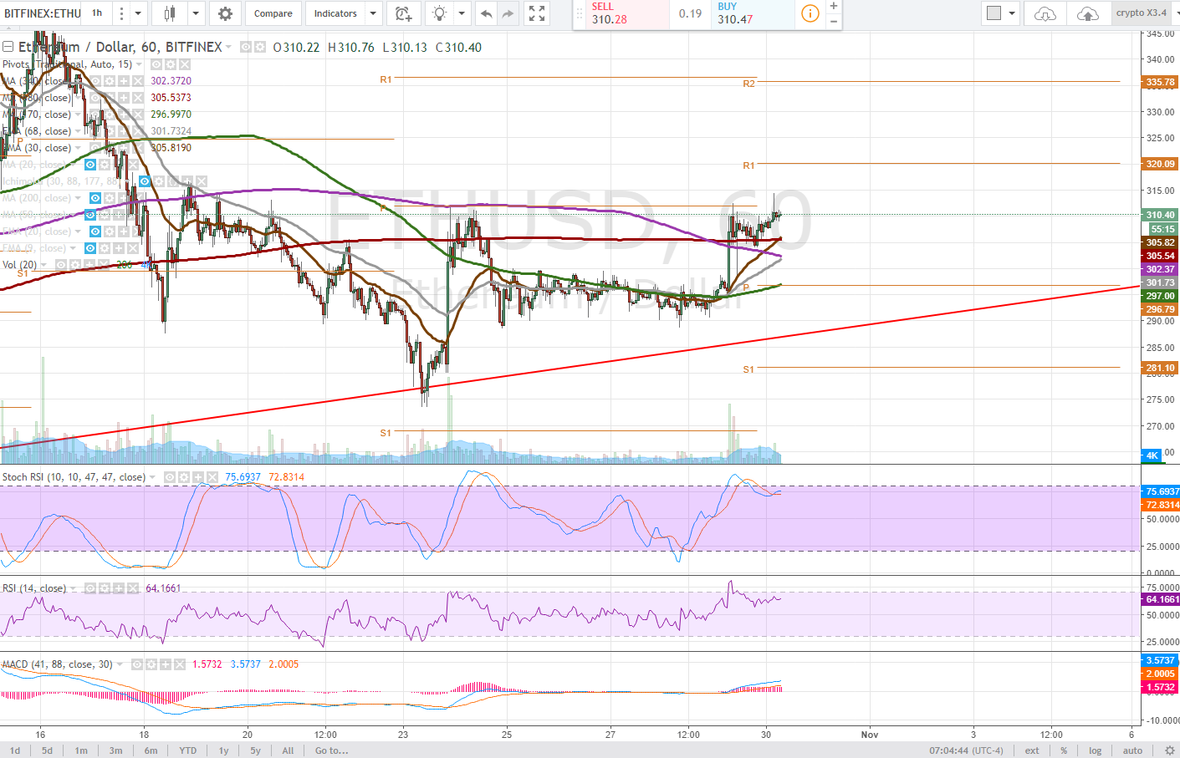1180x758 pixels.
Task: Open the Go to... date dialog
Action: coord(331,750)
